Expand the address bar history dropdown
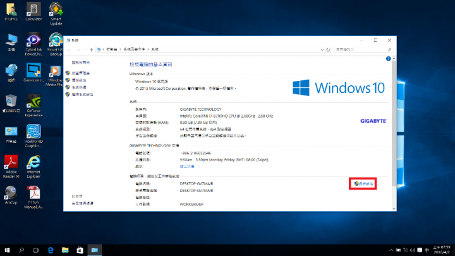Screen dimensions: 455x256 (x=322, y=50)
